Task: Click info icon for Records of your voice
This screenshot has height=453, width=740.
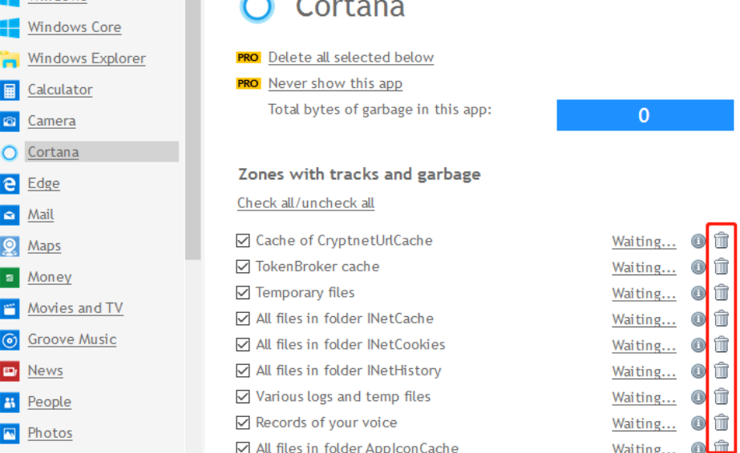Action: tap(698, 423)
